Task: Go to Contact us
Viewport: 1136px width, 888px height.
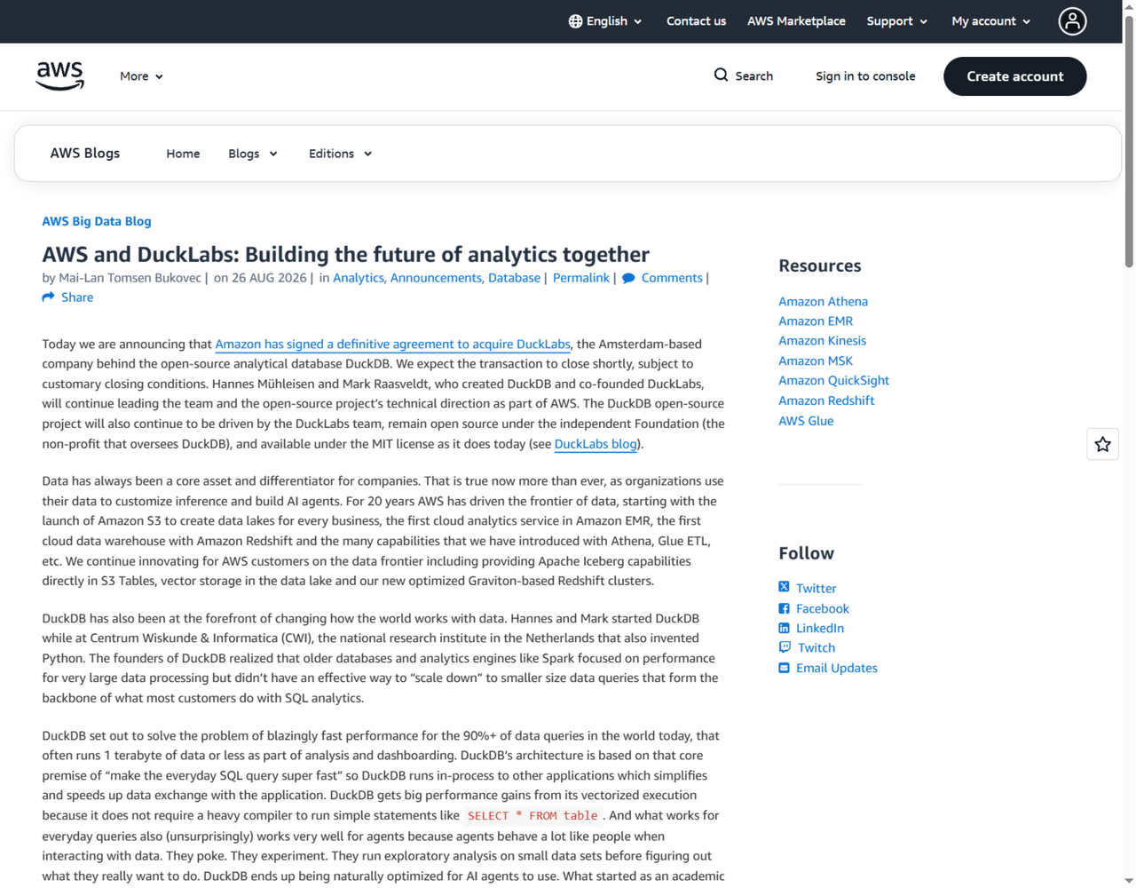Action: click(x=696, y=21)
